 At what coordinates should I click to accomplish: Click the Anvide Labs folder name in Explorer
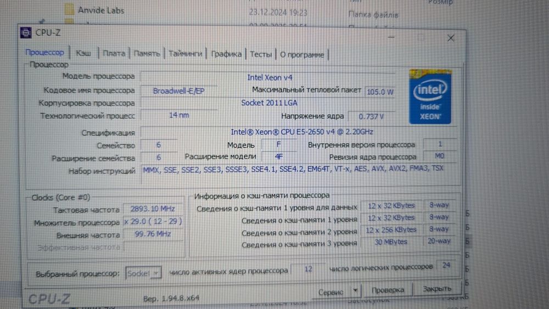click(101, 10)
